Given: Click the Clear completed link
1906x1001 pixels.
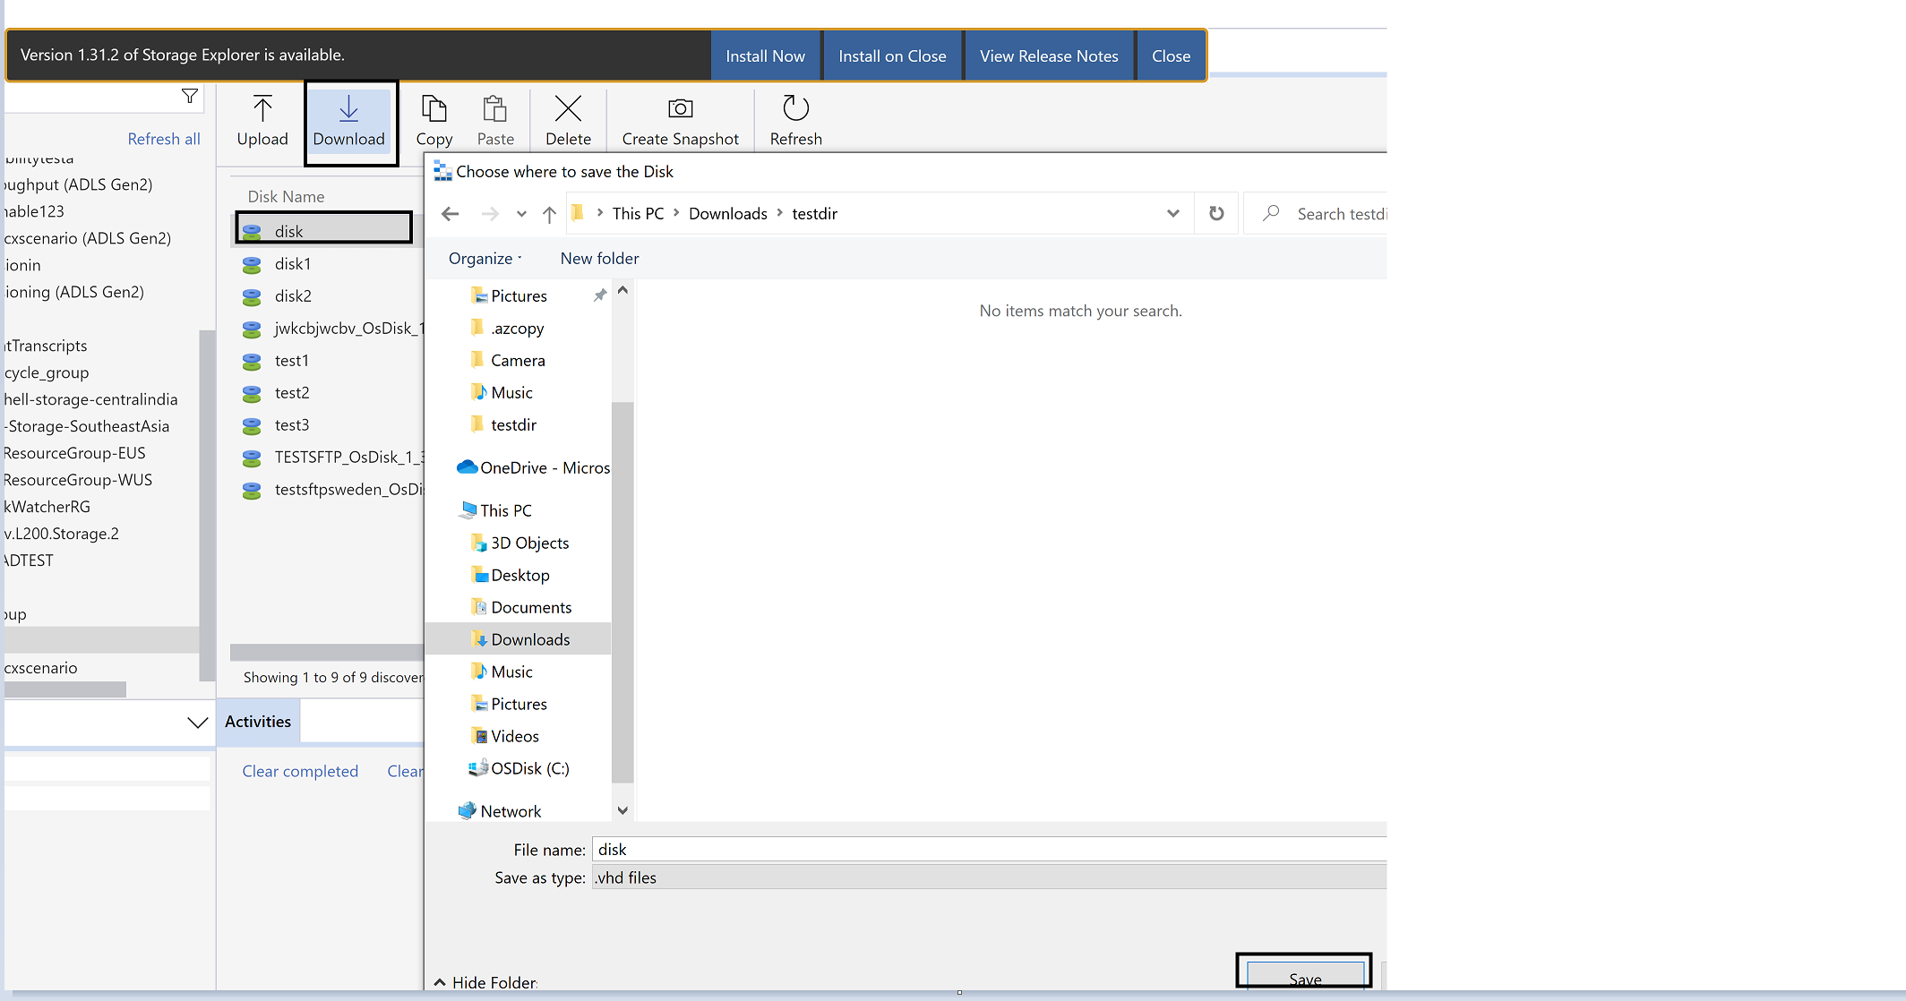Looking at the screenshot, I should pyautogui.click(x=300, y=772).
